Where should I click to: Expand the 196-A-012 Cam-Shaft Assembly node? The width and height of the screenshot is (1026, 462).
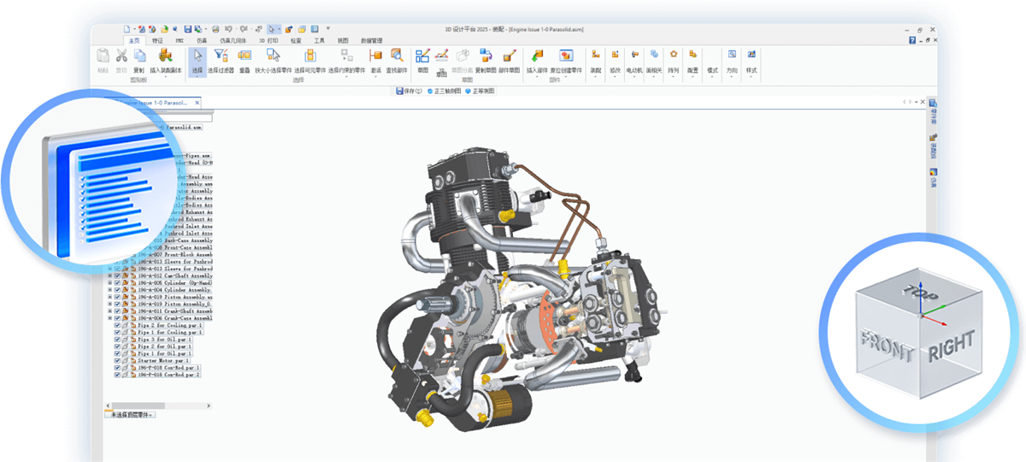(109, 276)
